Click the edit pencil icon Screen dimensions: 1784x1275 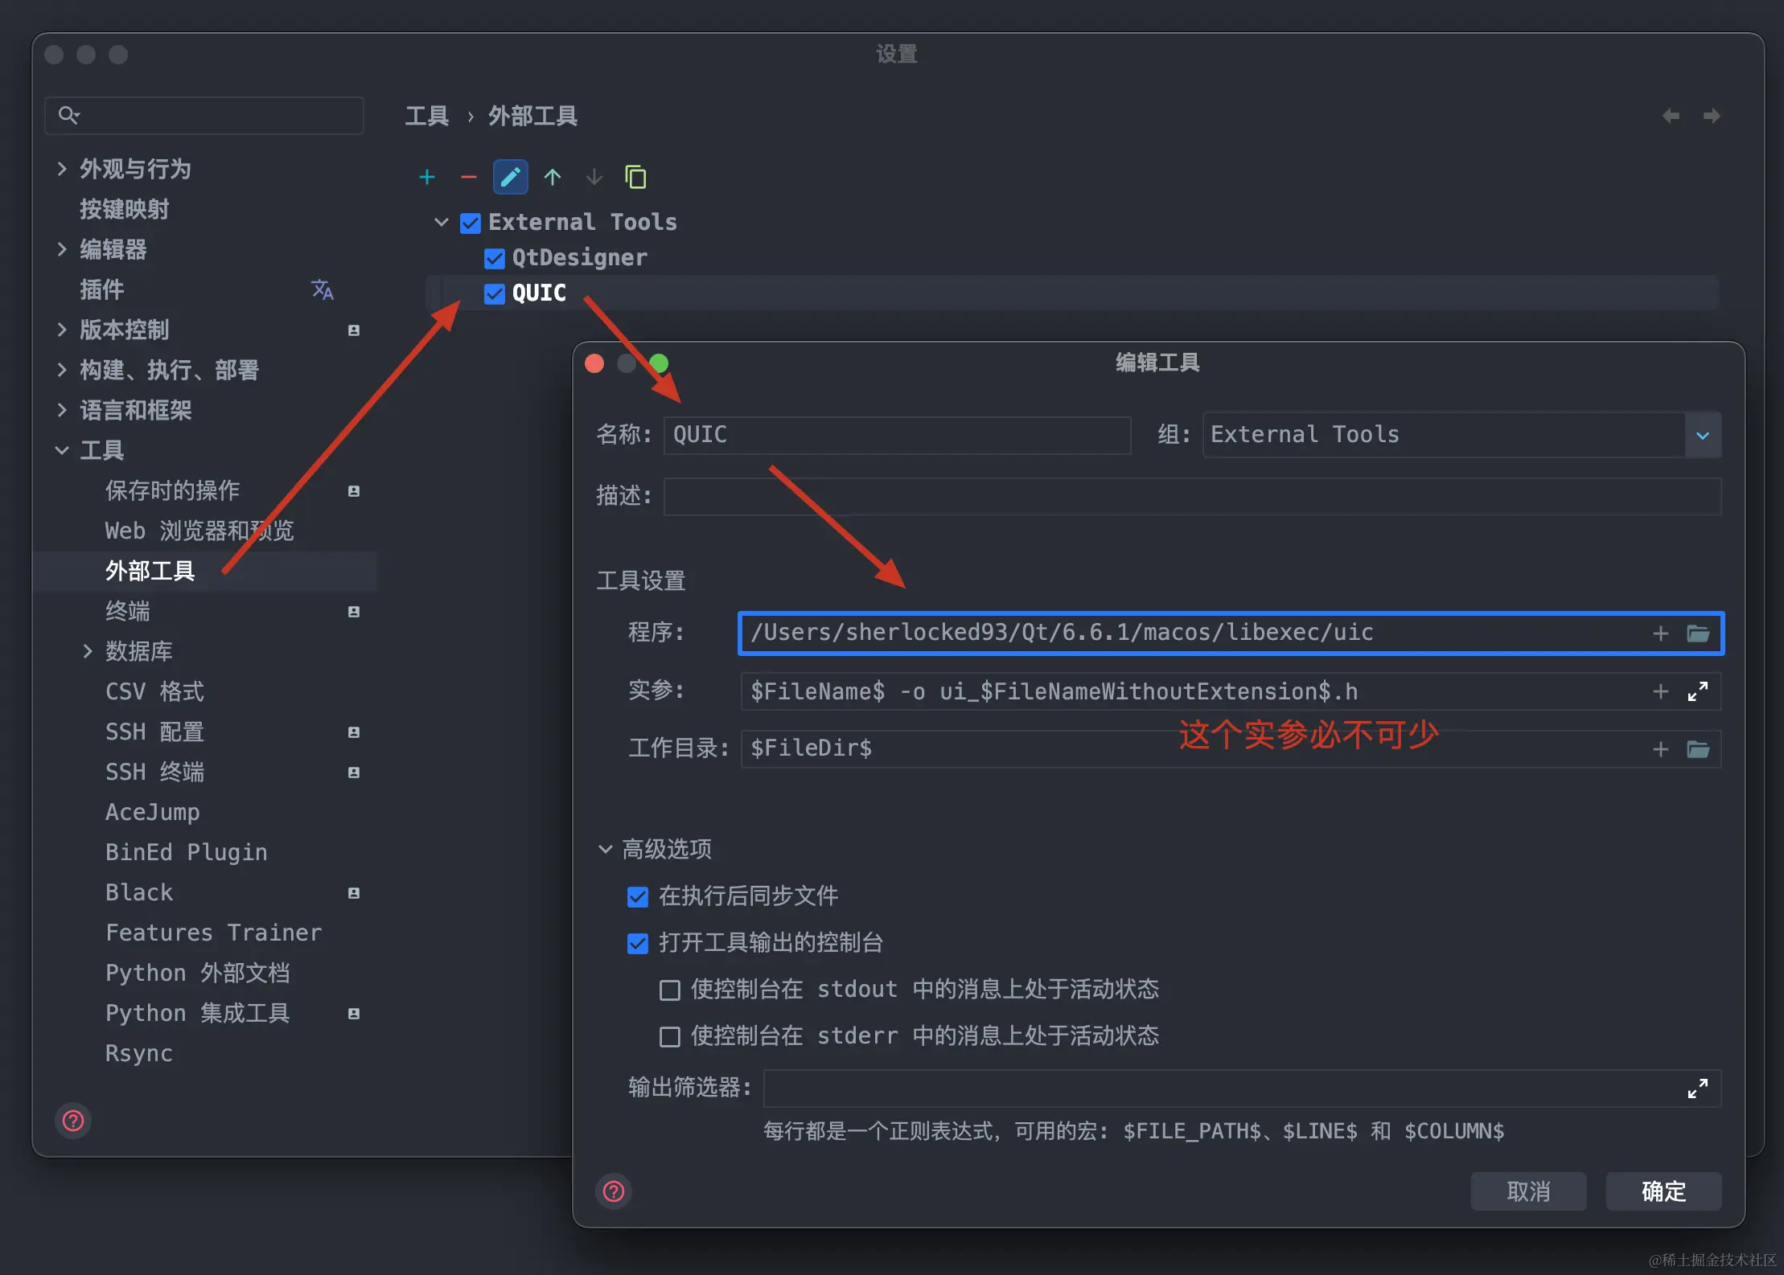point(510,177)
